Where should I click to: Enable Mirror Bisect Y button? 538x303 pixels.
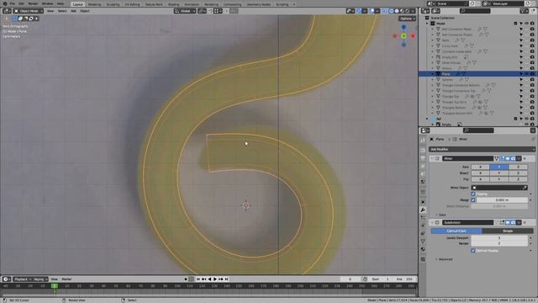click(x=498, y=173)
